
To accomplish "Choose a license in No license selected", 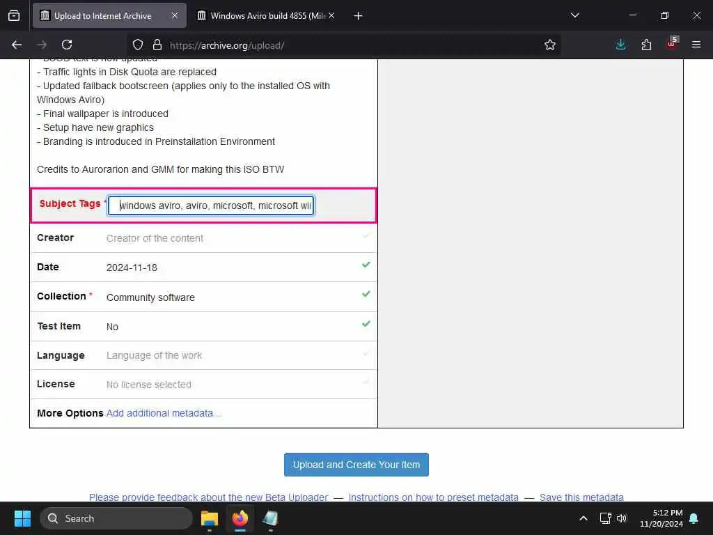I will click(x=149, y=385).
